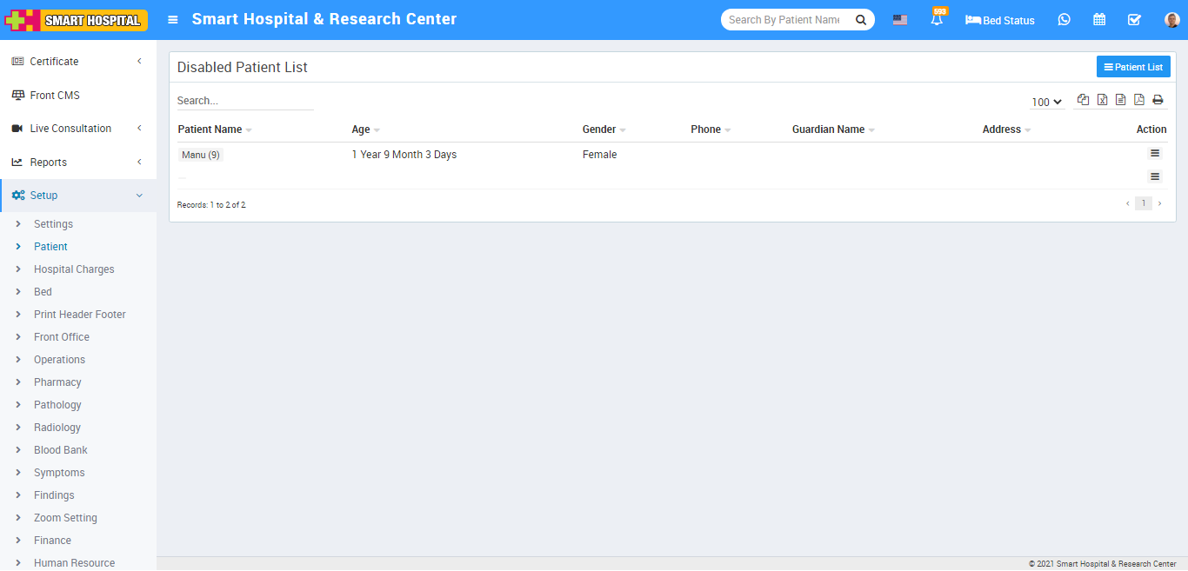Open the task checklist icon
Viewport: 1188px width, 571px height.
[x=1134, y=20]
